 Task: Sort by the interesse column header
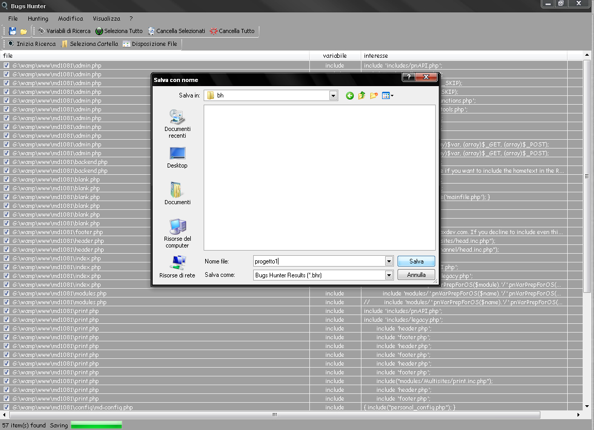[x=464, y=56]
